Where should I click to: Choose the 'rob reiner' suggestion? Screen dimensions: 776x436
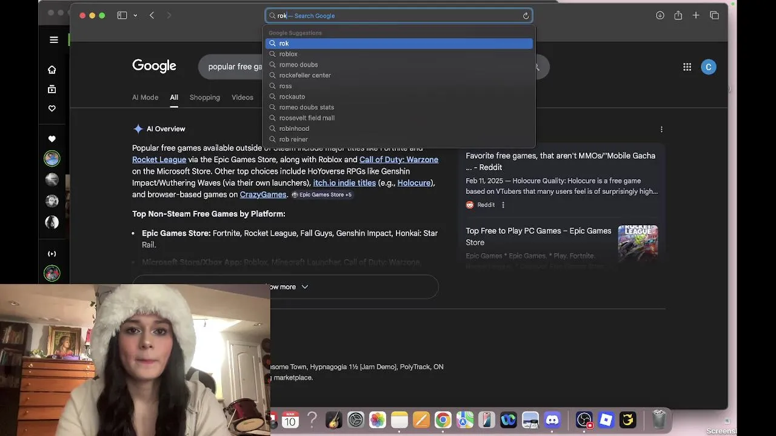click(399, 139)
